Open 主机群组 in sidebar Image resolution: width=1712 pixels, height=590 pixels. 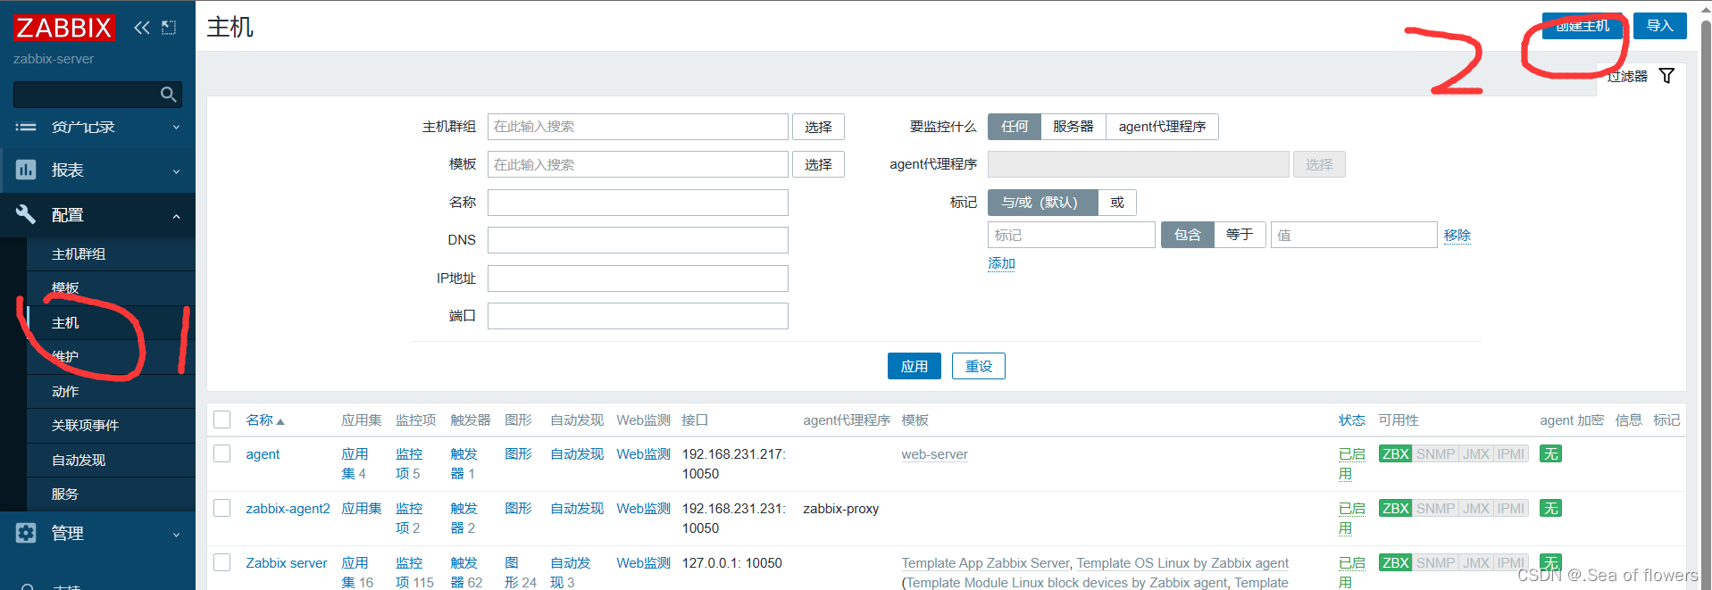pyautogui.click(x=79, y=254)
